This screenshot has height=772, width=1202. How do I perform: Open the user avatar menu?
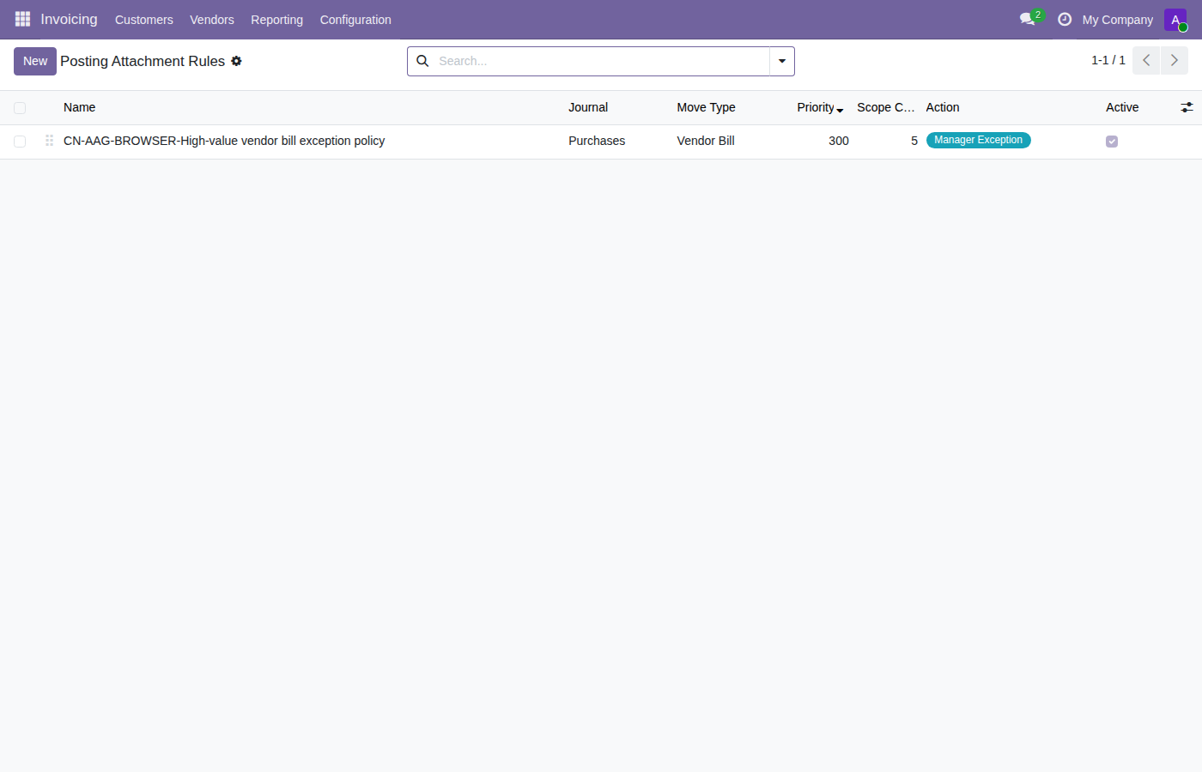tap(1175, 20)
